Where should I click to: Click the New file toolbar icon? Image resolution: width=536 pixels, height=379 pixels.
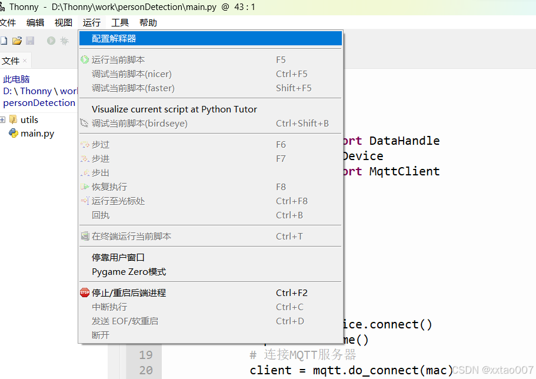pos(5,40)
